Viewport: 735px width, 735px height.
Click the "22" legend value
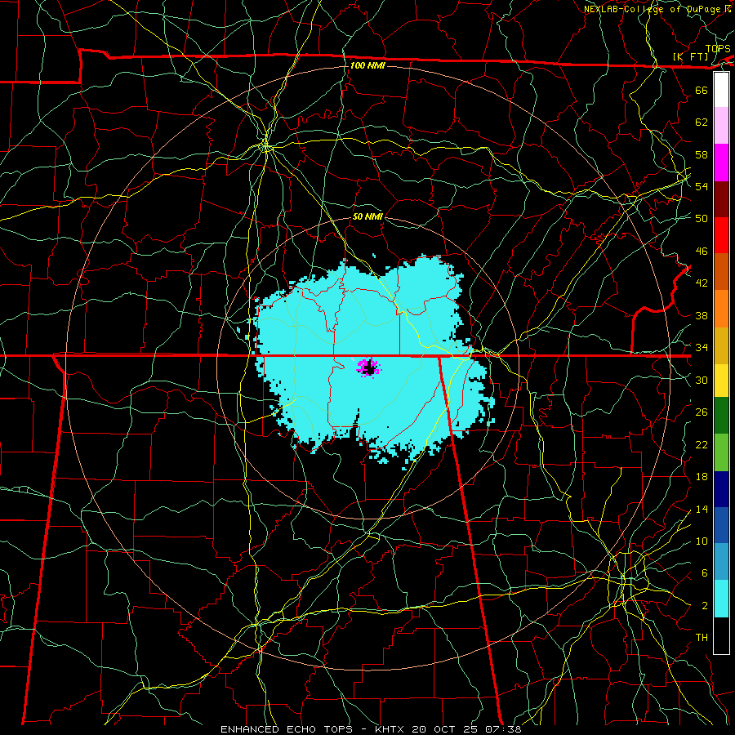tap(702, 445)
